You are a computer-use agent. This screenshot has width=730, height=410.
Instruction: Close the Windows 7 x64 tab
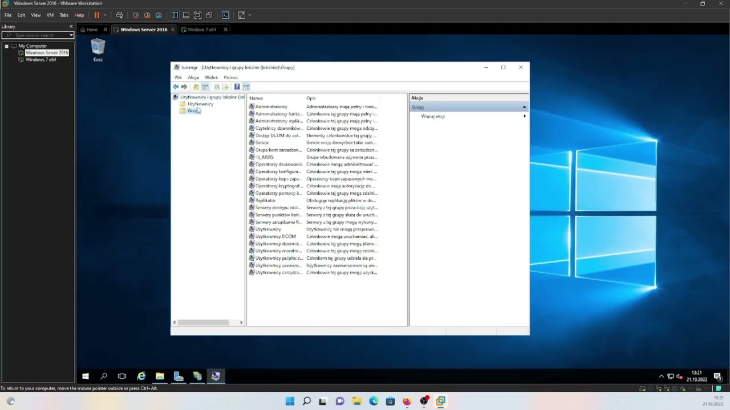tap(225, 30)
